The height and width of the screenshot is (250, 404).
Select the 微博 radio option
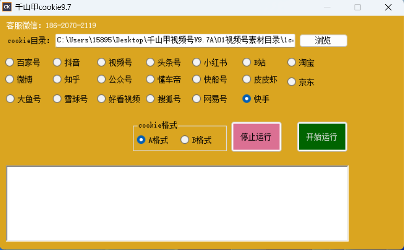(x=10, y=79)
